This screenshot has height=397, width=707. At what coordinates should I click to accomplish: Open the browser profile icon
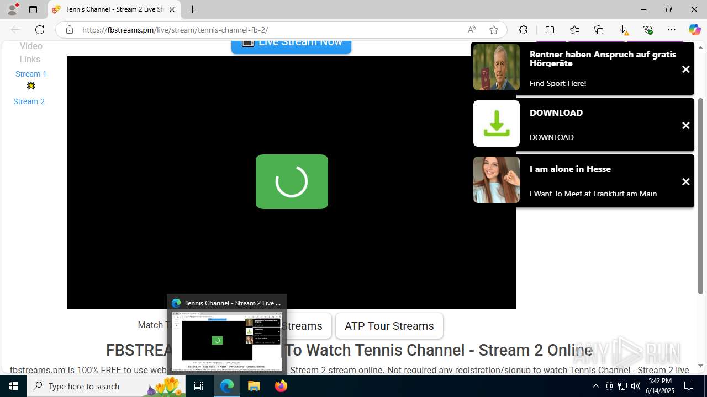[x=12, y=9]
